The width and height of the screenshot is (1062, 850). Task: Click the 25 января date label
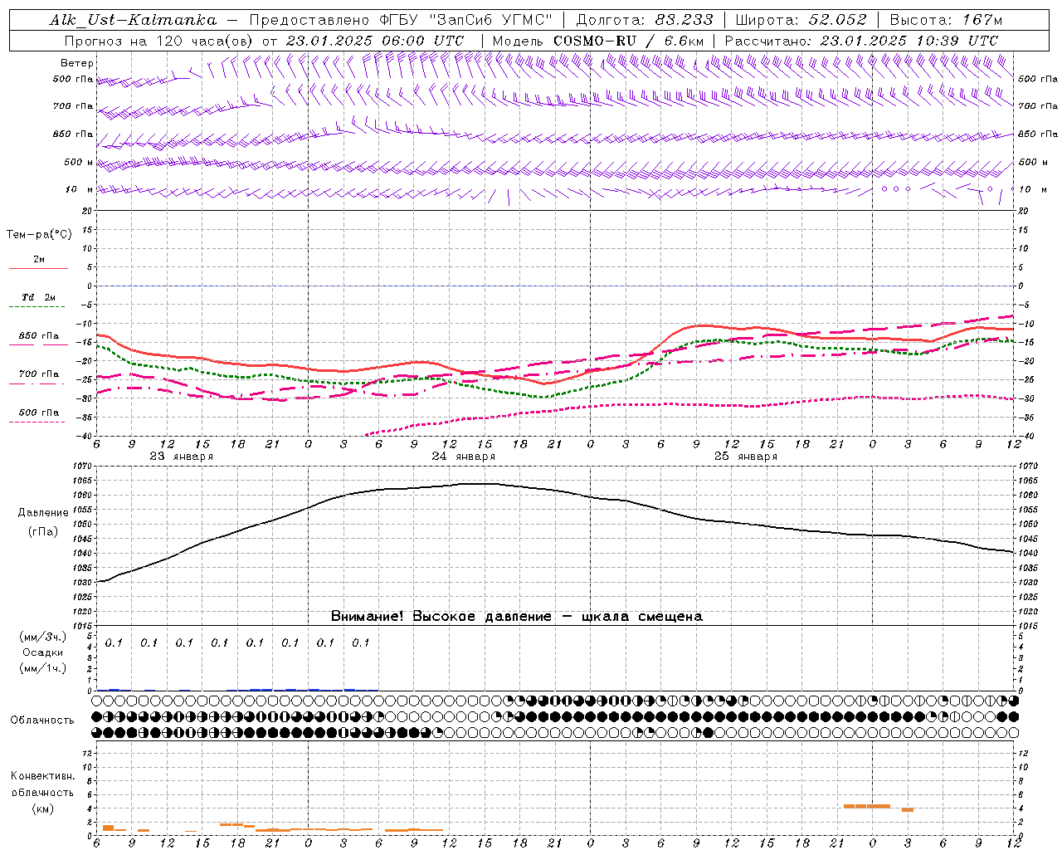[745, 457]
